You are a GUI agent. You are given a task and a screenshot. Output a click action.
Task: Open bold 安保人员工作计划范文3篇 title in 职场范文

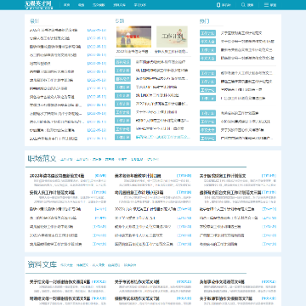(52, 192)
